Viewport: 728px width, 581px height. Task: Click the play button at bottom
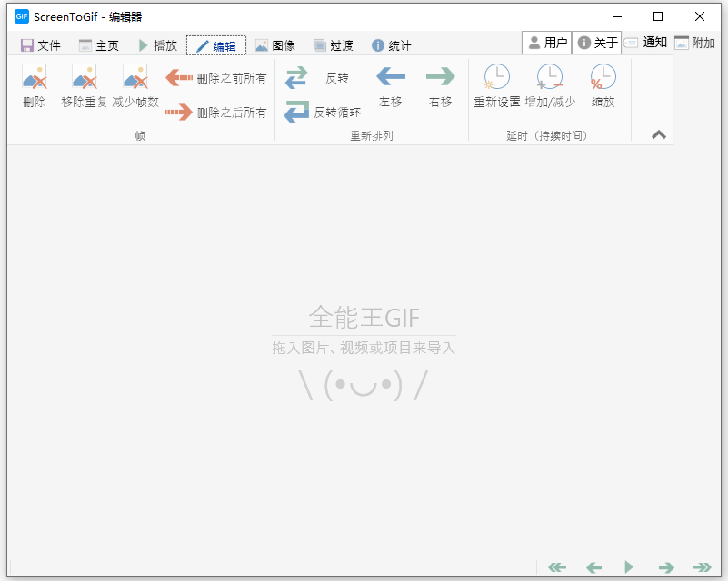tap(629, 567)
